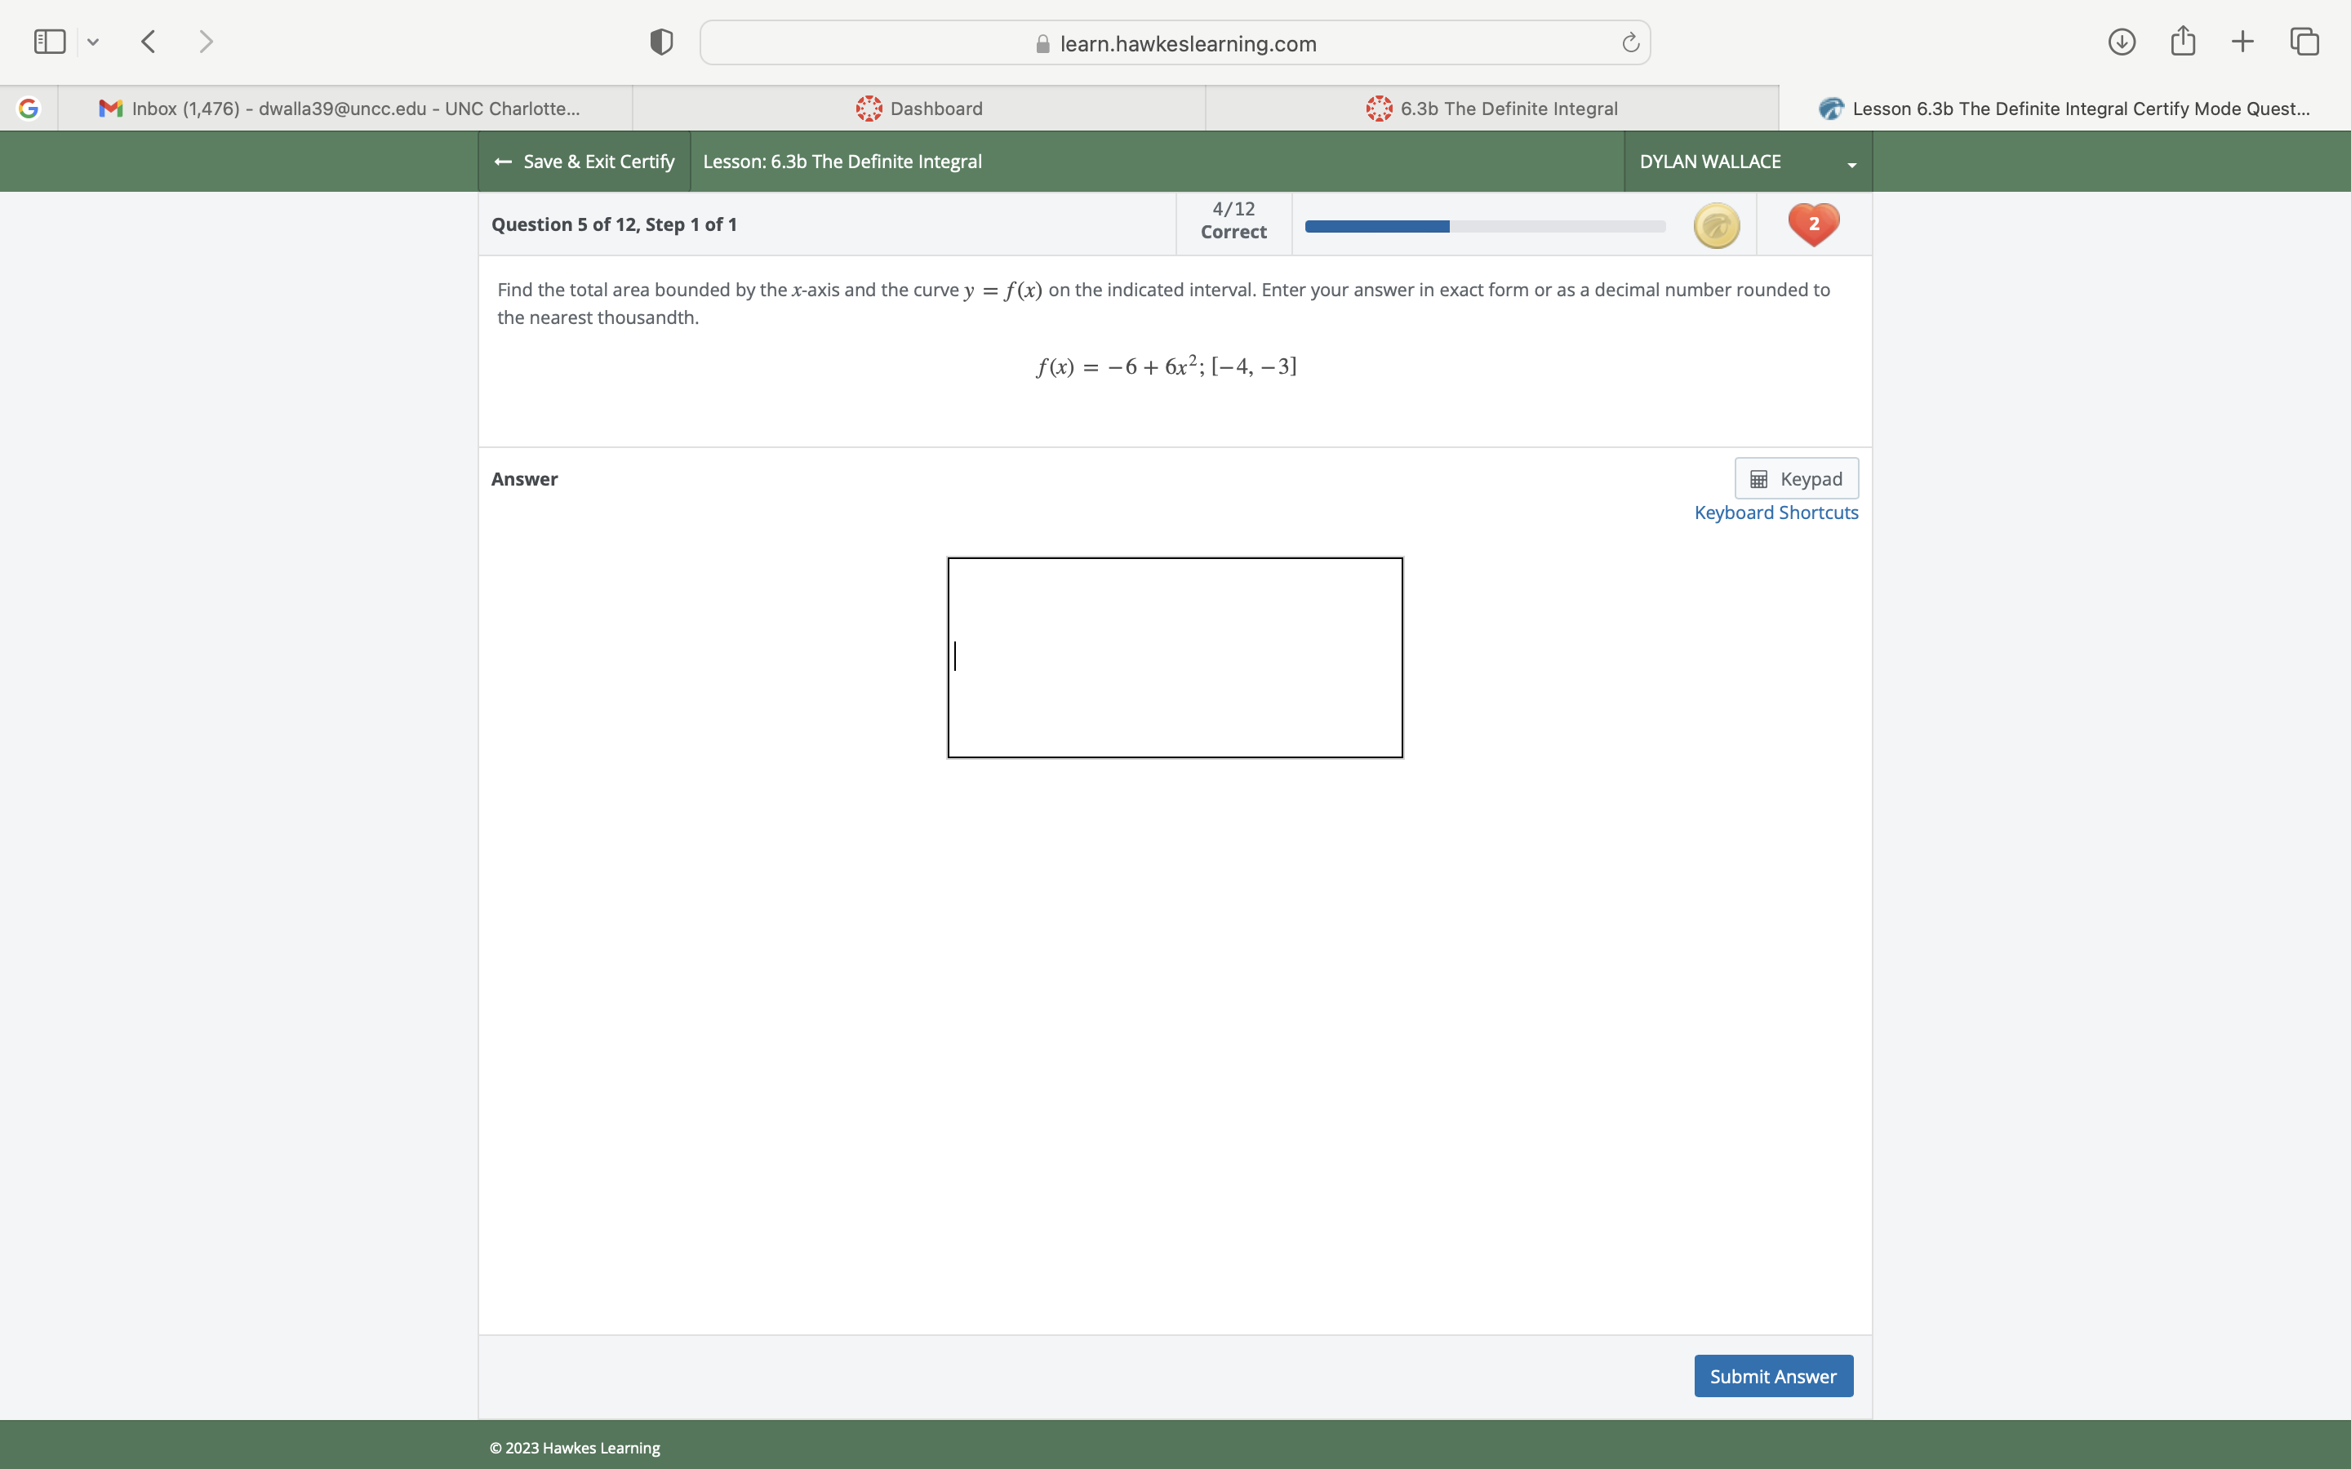This screenshot has height=1469, width=2351.
Task: Click the Share icon
Action: [2182, 42]
